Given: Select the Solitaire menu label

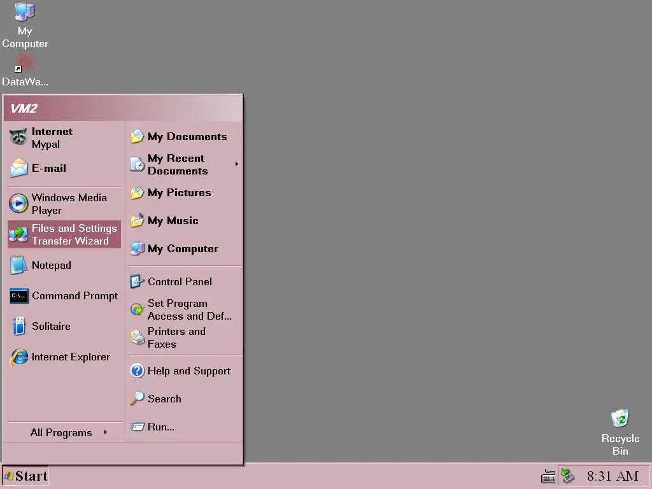Looking at the screenshot, I should coord(51,326).
